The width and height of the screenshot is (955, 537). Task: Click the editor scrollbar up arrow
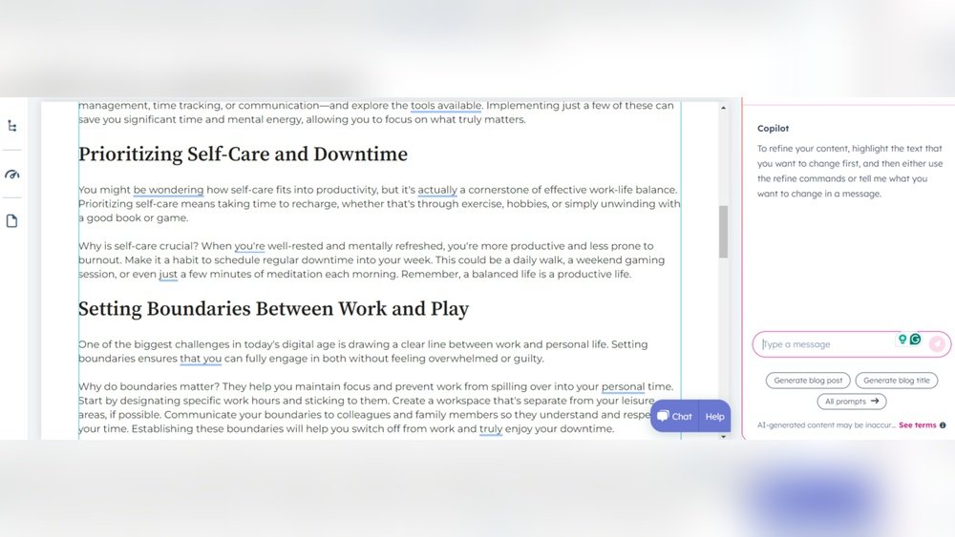(723, 108)
